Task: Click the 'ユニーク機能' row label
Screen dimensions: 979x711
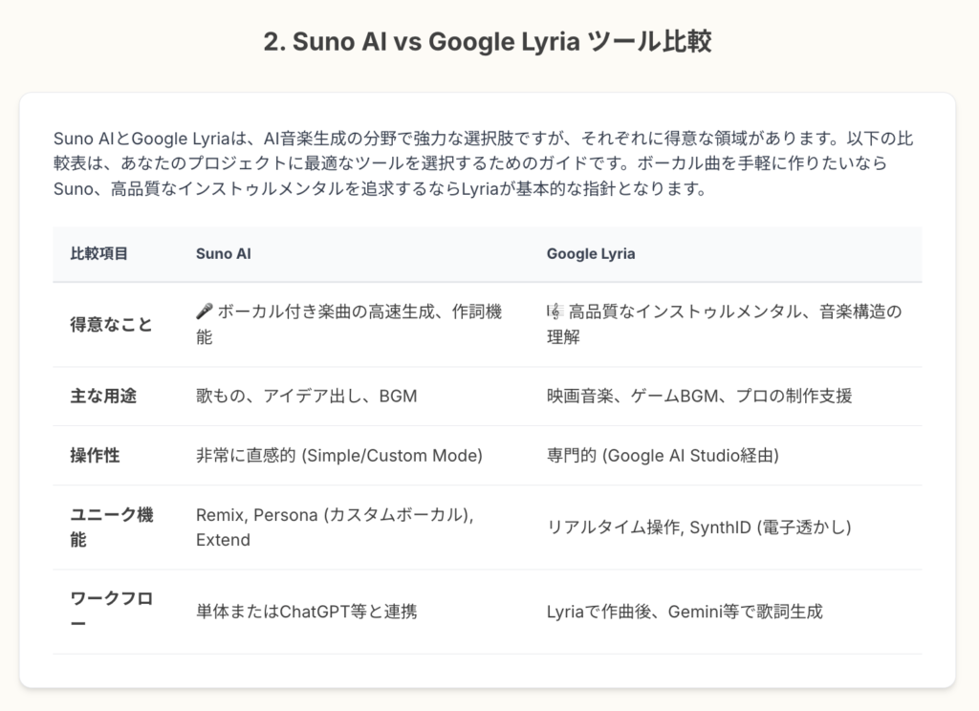Action: coord(111,527)
